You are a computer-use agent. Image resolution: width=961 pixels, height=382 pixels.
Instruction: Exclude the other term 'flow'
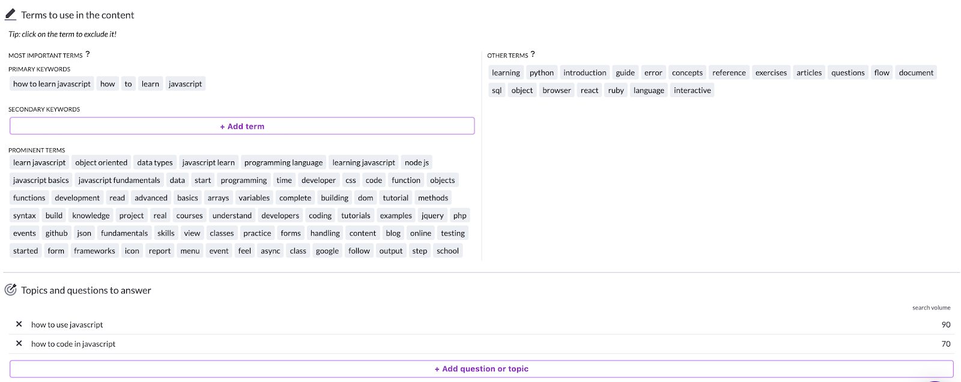click(882, 73)
